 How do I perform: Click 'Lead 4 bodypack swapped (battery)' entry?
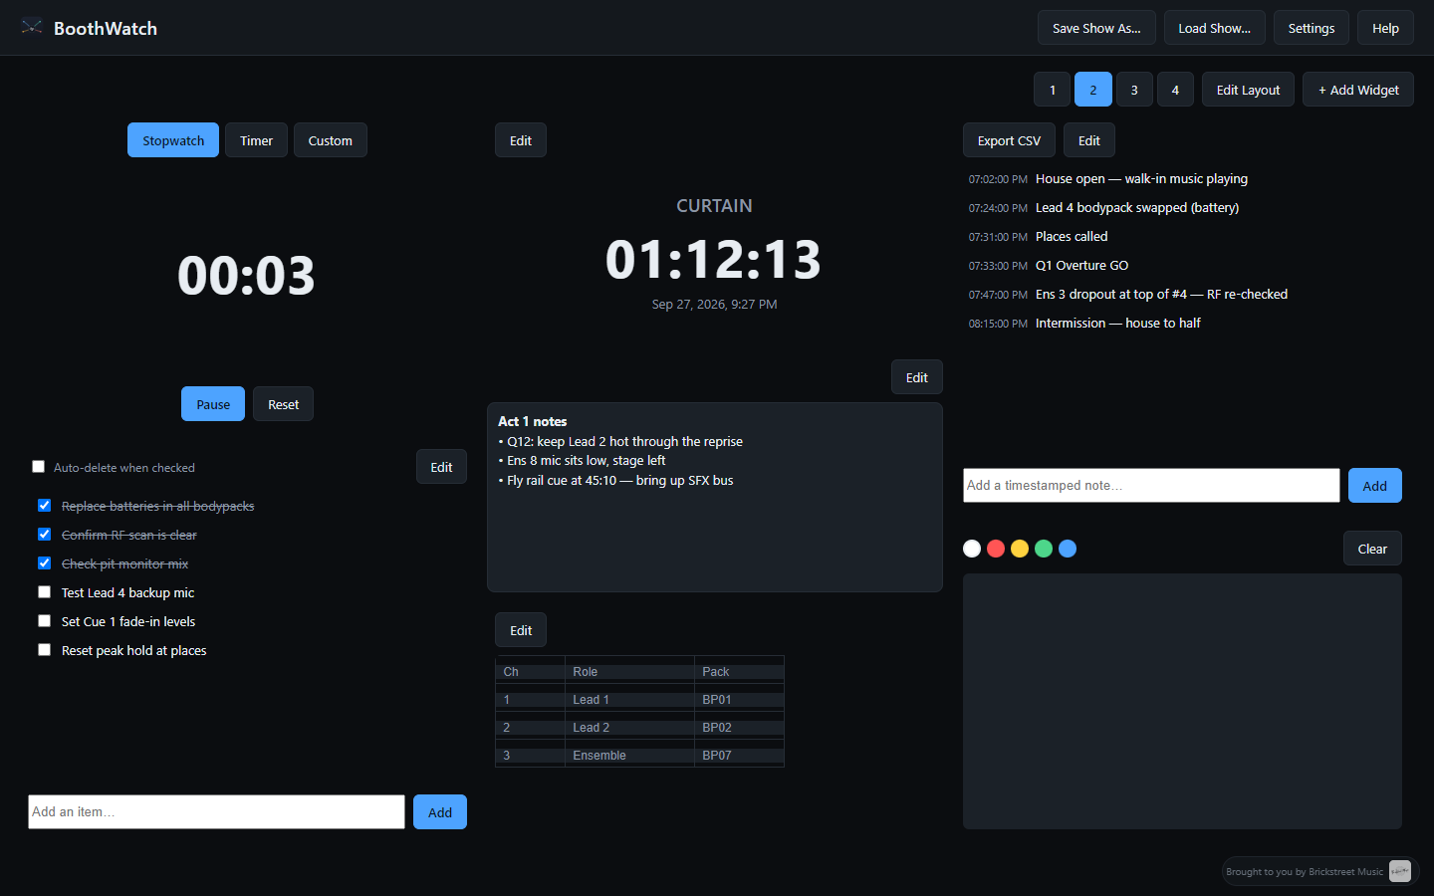coord(1137,208)
